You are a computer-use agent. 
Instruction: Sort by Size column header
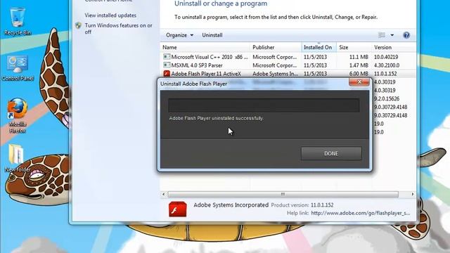click(x=354, y=47)
